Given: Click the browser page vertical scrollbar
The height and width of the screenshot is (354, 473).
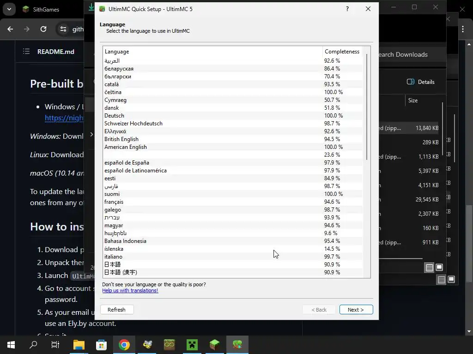Looking at the screenshot, I should [469, 244].
